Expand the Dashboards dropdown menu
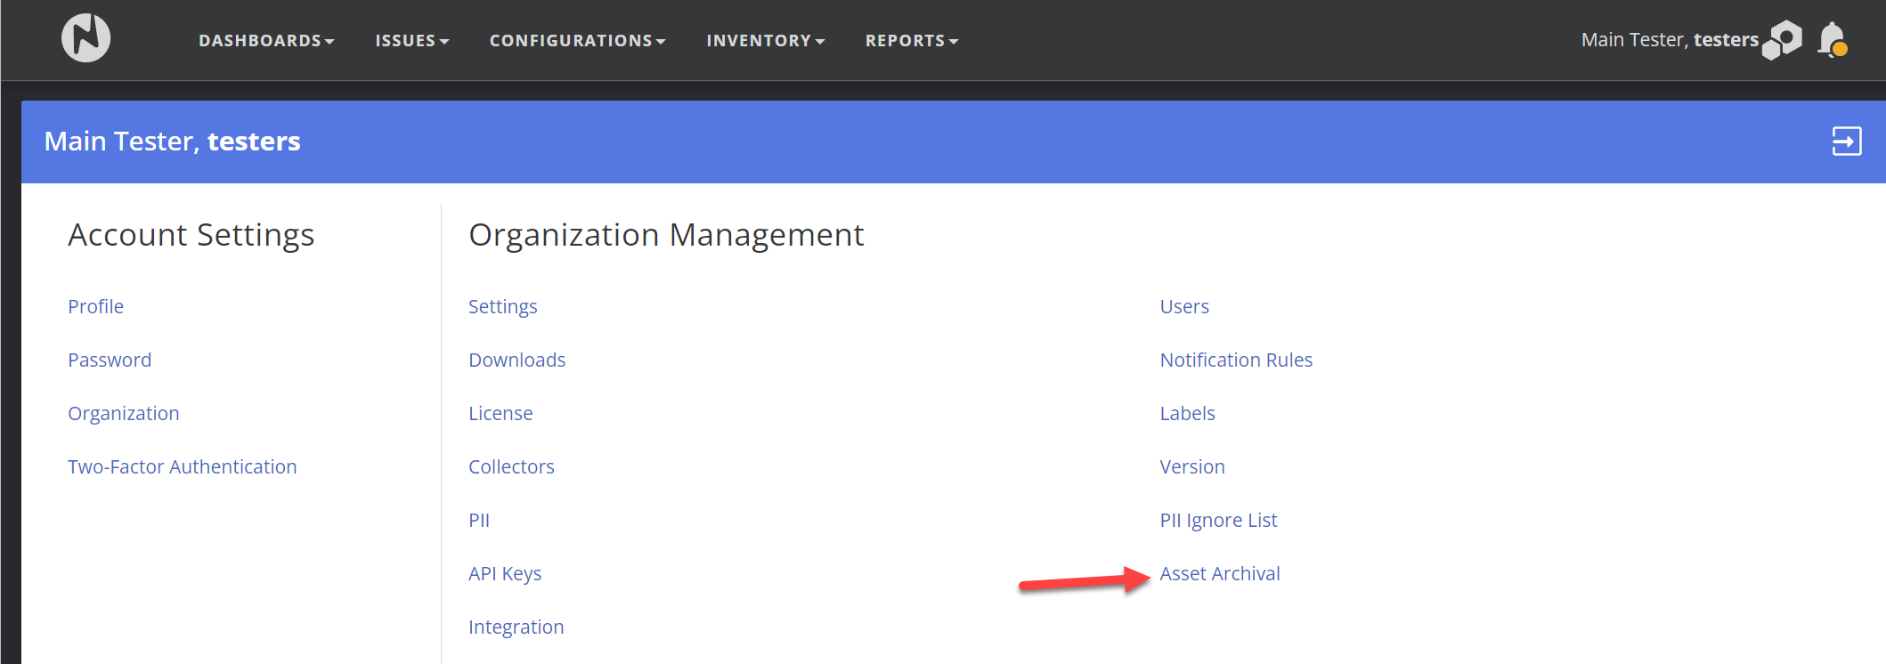Image resolution: width=1886 pixels, height=664 pixels. 265,41
